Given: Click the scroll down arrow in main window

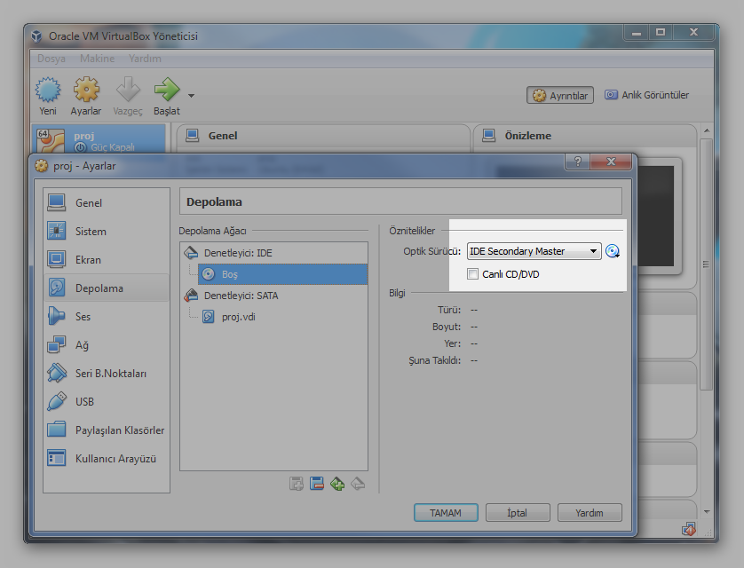Looking at the screenshot, I should click(707, 512).
